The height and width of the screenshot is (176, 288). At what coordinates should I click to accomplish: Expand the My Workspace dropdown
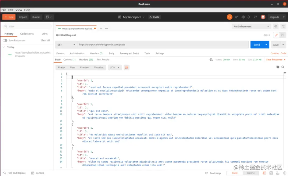pyautogui.click(x=131, y=17)
